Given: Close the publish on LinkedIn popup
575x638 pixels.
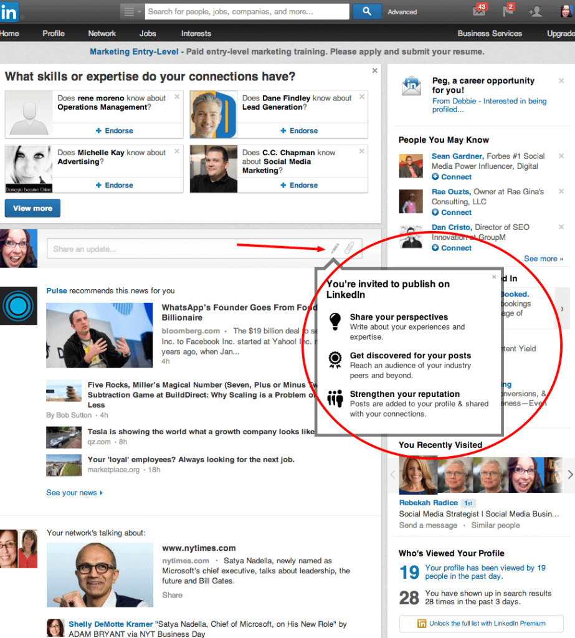Looking at the screenshot, I should point(494,277).
